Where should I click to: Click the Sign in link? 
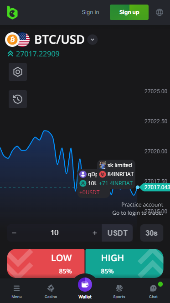point(90,12)
